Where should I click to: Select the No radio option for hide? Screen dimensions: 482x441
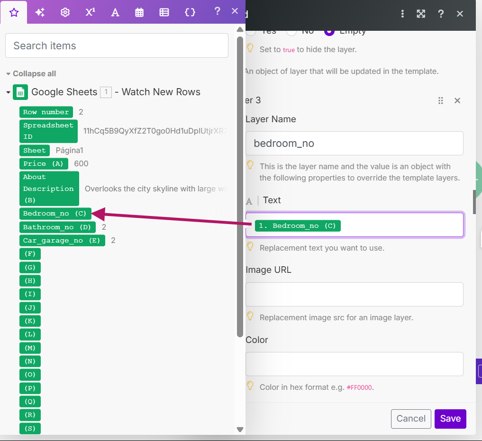291,32
